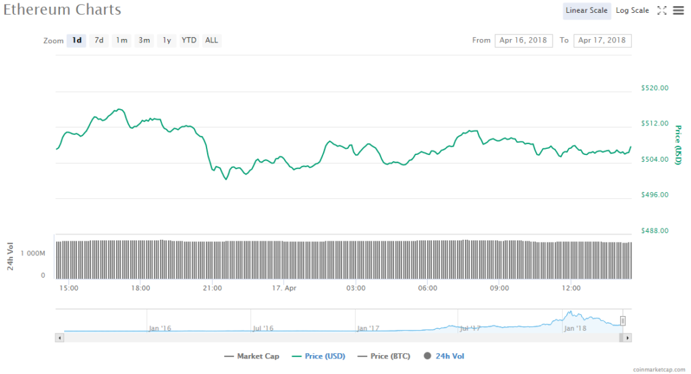Set zoom to 1m
The image size is (691, 374).
pos(121,40)
